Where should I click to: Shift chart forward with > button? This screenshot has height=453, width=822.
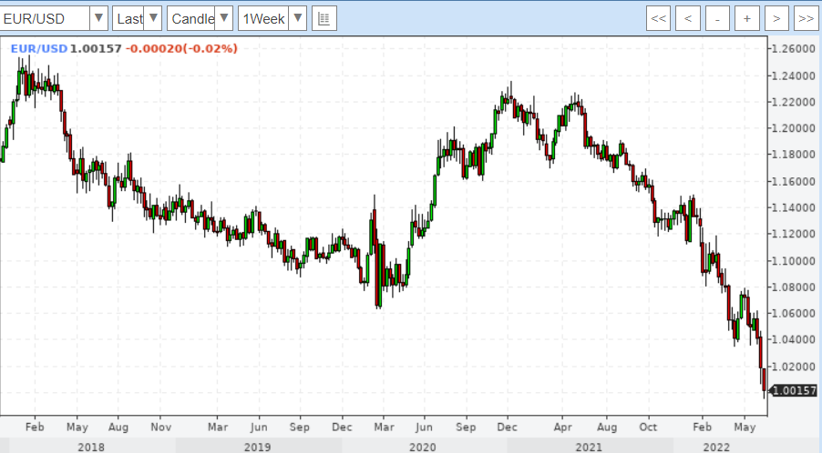(x=776, y=19)
